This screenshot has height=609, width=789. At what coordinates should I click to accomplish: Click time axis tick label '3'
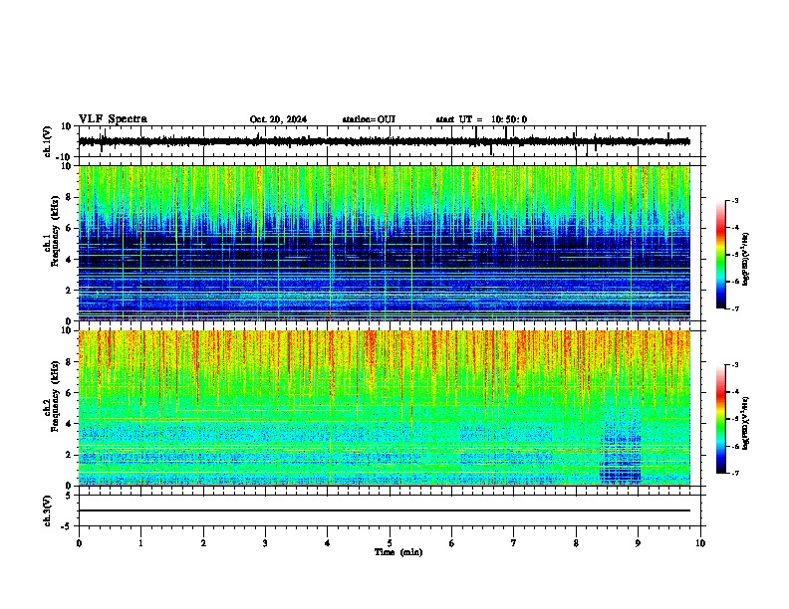point(265,542)
